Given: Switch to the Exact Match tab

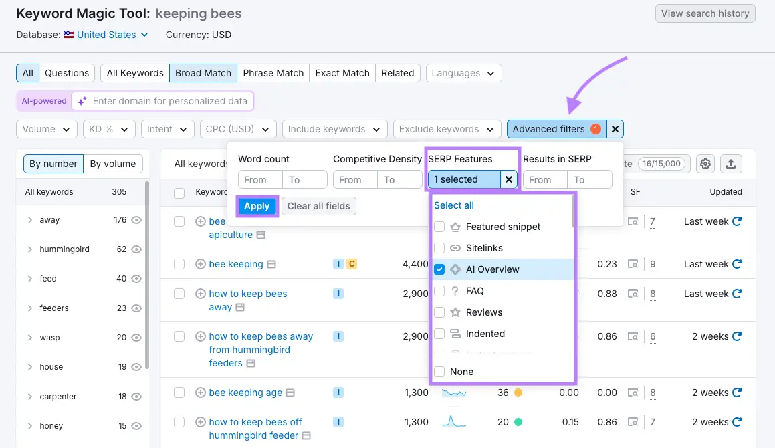Looking at the screenshot, I should tap(342, 73).
